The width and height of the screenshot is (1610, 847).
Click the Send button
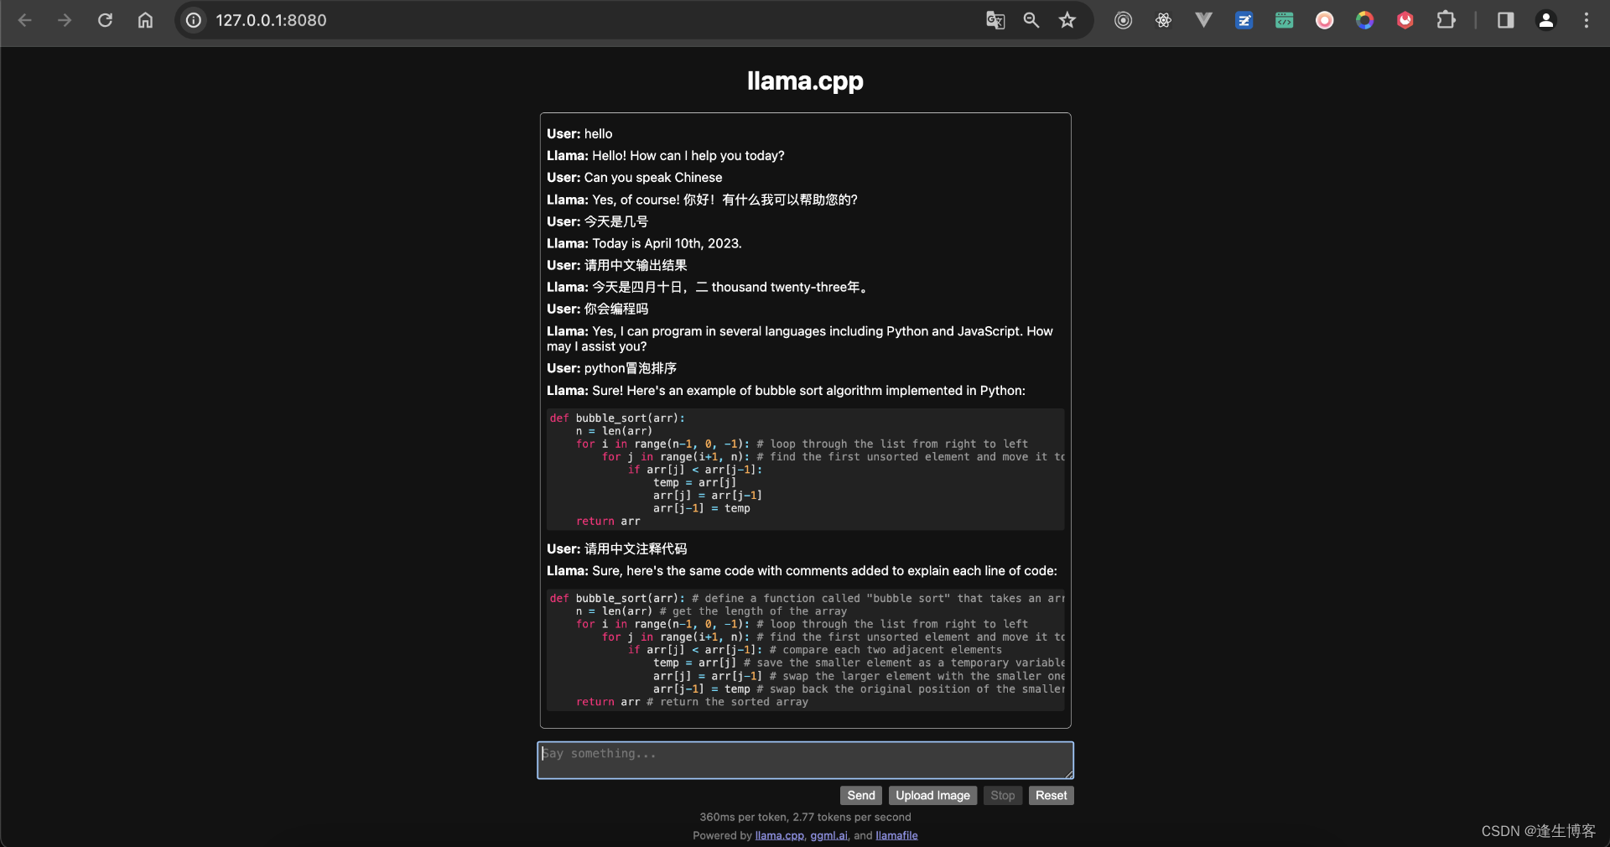coord(860,795)
